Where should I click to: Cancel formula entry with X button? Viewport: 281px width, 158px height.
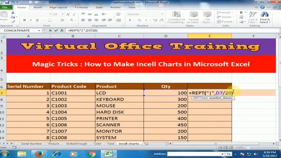coord(50,31)
